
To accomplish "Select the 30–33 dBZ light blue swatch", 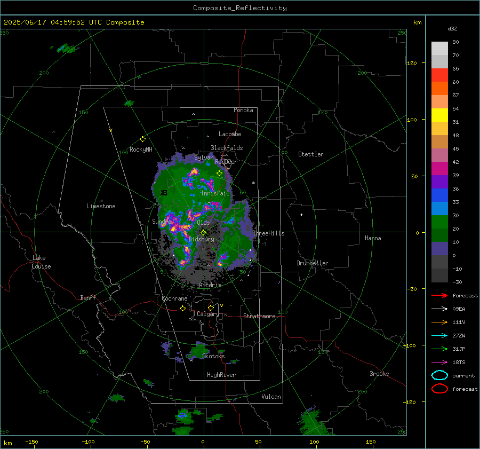I will click(439, 209).
